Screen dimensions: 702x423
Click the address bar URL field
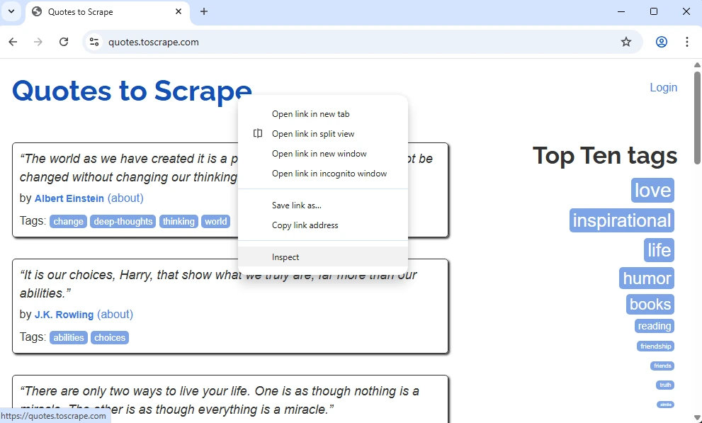pyautogui.click(x=354, y=42)
